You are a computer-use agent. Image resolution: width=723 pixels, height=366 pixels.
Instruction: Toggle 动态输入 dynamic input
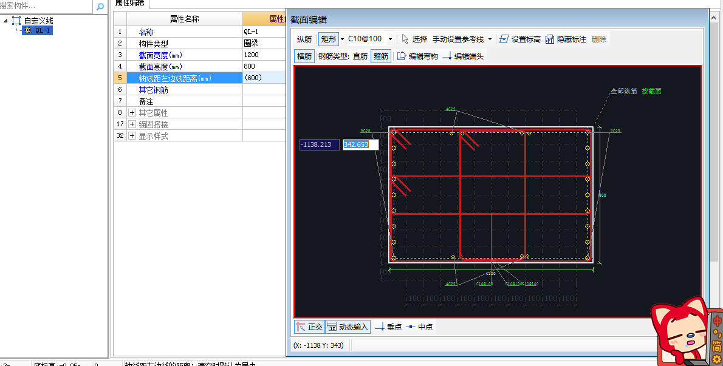348,327
